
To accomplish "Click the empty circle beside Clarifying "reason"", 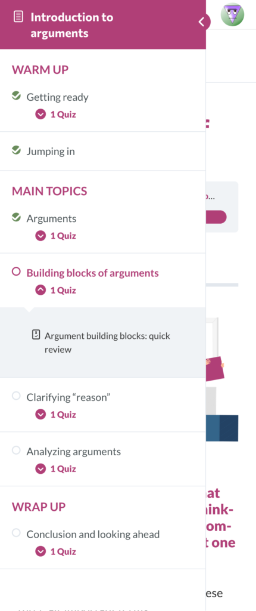I will (x=16, y=396).
